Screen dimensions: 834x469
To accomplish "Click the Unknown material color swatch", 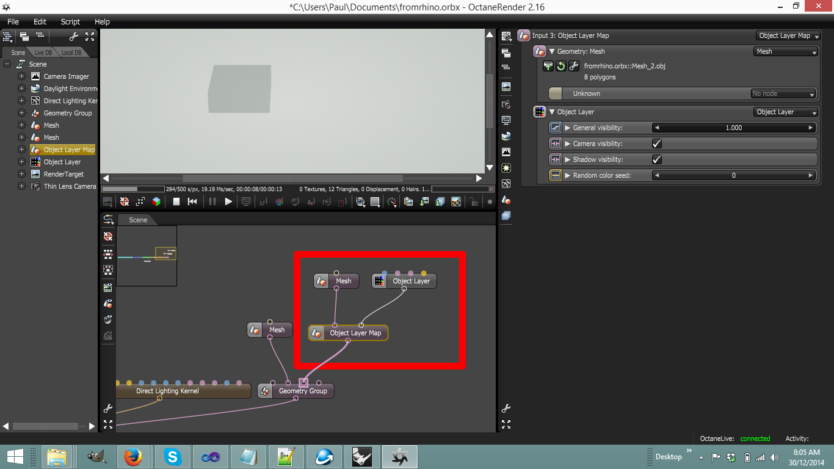I will 555,93.
